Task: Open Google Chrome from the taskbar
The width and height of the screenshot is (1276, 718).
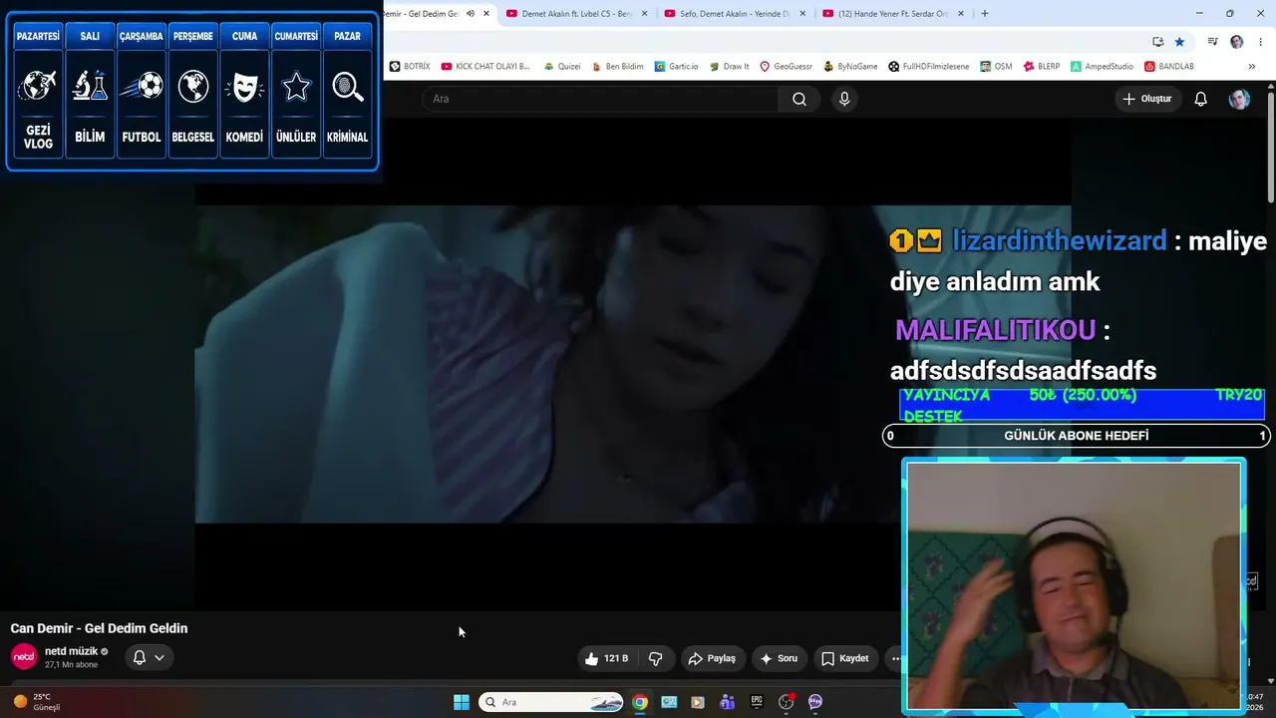Action: pyautogui.click(x=640, y=702)
